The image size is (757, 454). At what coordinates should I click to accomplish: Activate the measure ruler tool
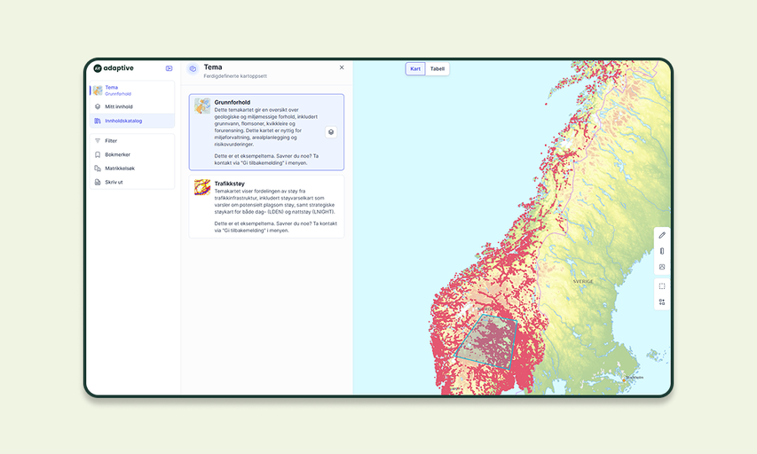click(662, 252)
